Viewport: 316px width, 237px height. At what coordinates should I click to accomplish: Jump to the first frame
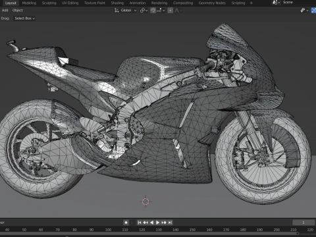pos(140,223)
